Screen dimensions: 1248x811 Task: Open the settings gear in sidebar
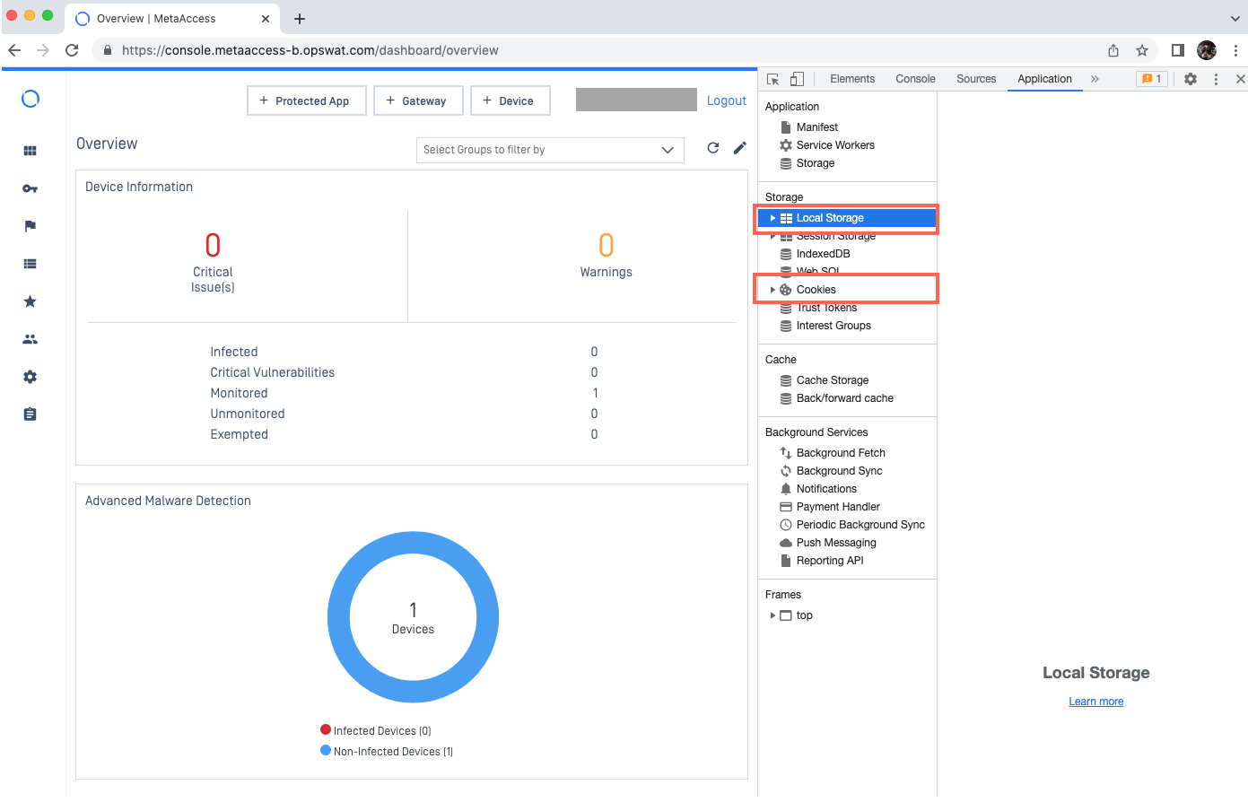point(31,377)
